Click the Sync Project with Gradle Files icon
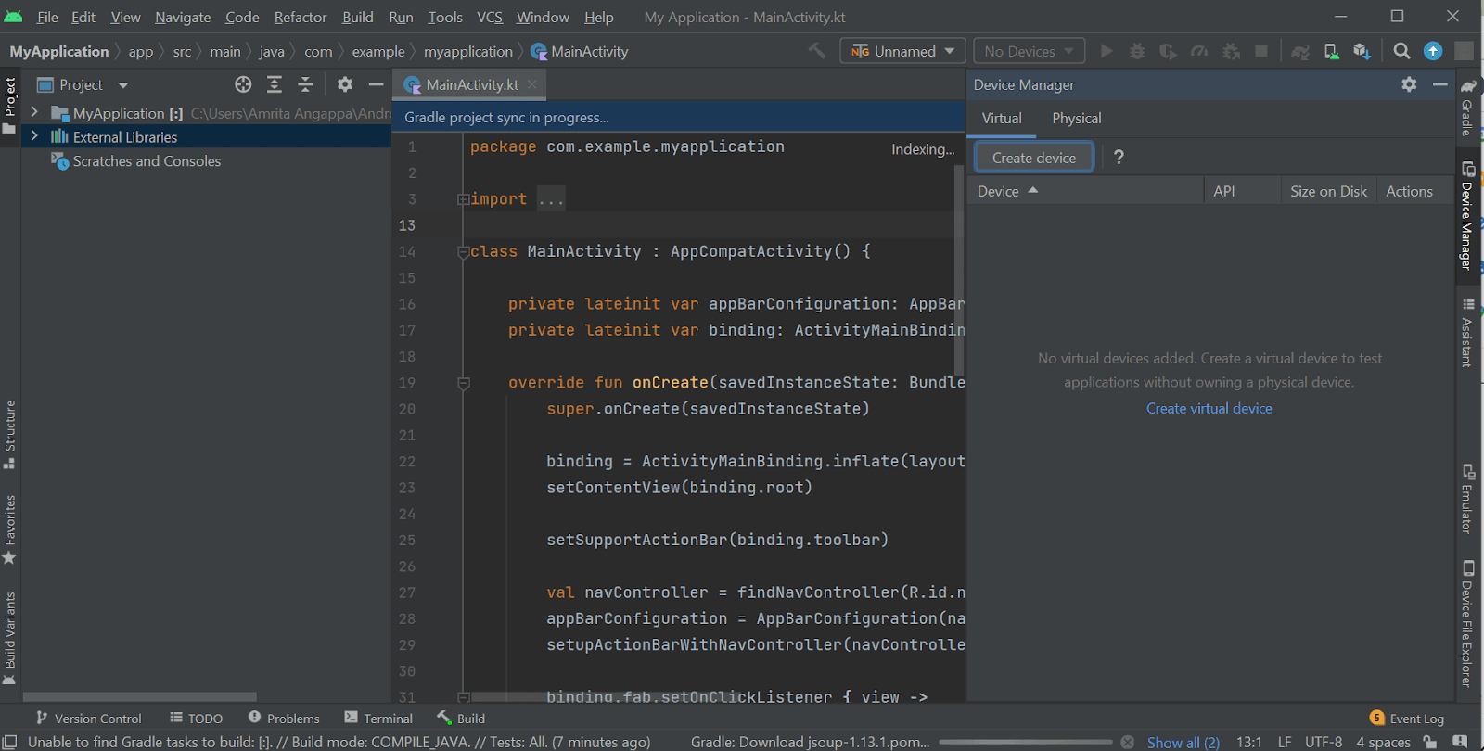The width and height of the screenshot is (1484, 751). 1300,51
